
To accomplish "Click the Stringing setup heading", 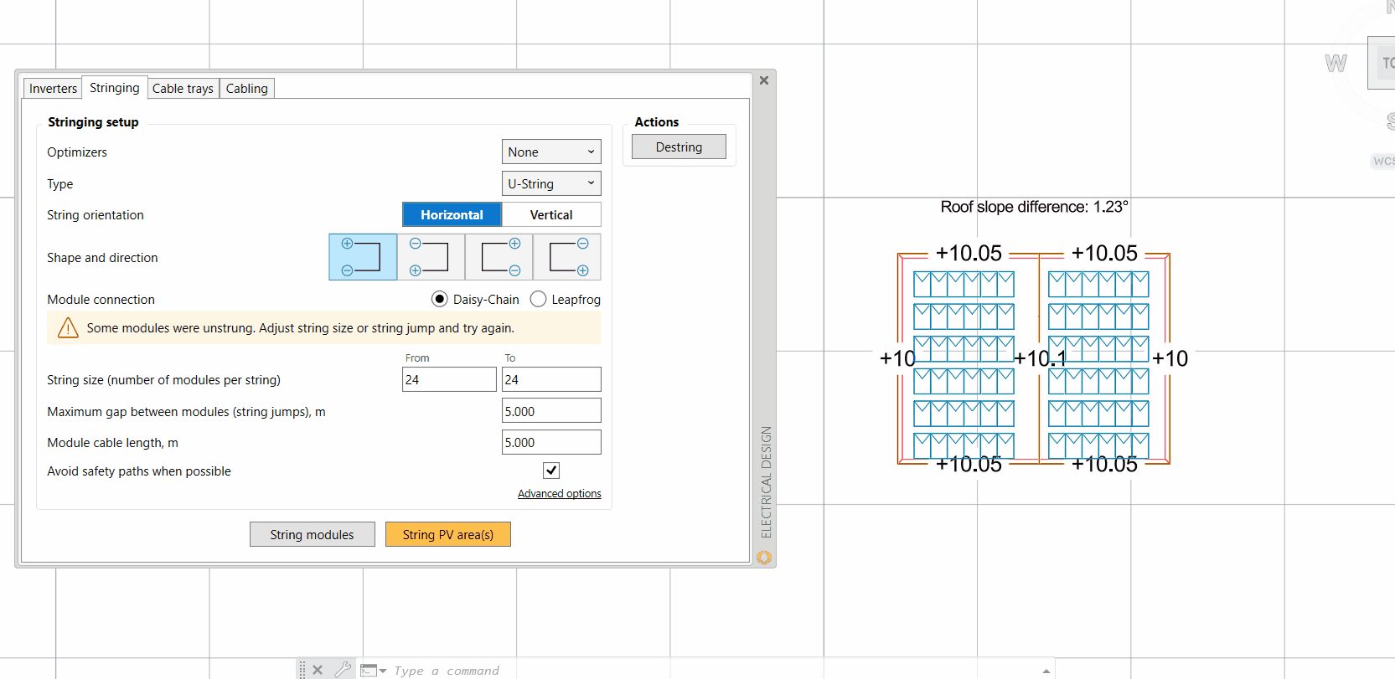I will 93,122.
